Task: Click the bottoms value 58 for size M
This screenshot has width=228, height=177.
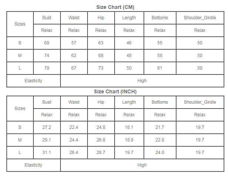Action: [x=160, y=56]
